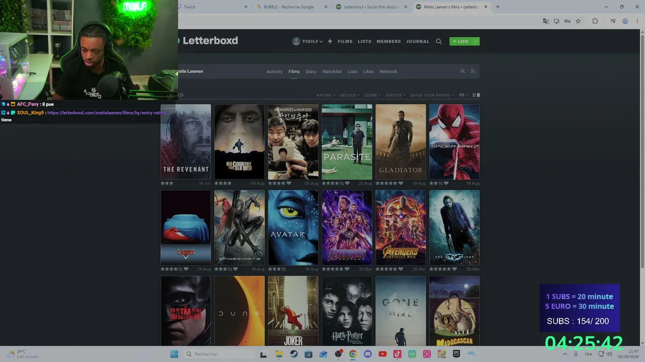Image resolution: width=645 pixels, height=362 pixels.
Task: Open the Letterboxd site search icon
Action: pyautogui.click(x=439, y=41)
